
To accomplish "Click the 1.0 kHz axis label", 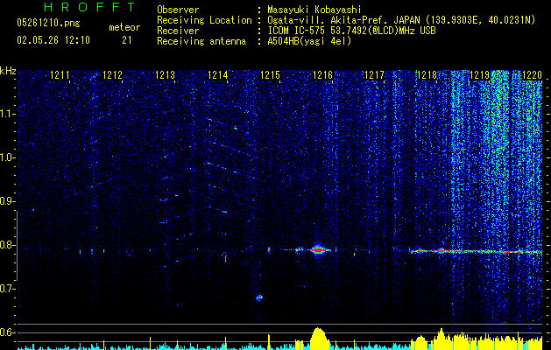I will [8, 157].
